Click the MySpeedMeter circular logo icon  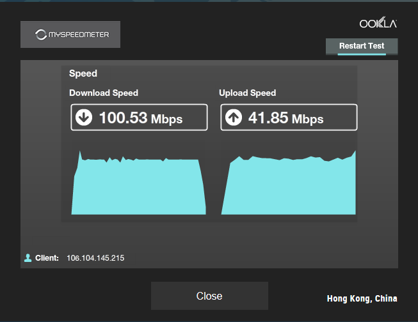pos(41,34)
